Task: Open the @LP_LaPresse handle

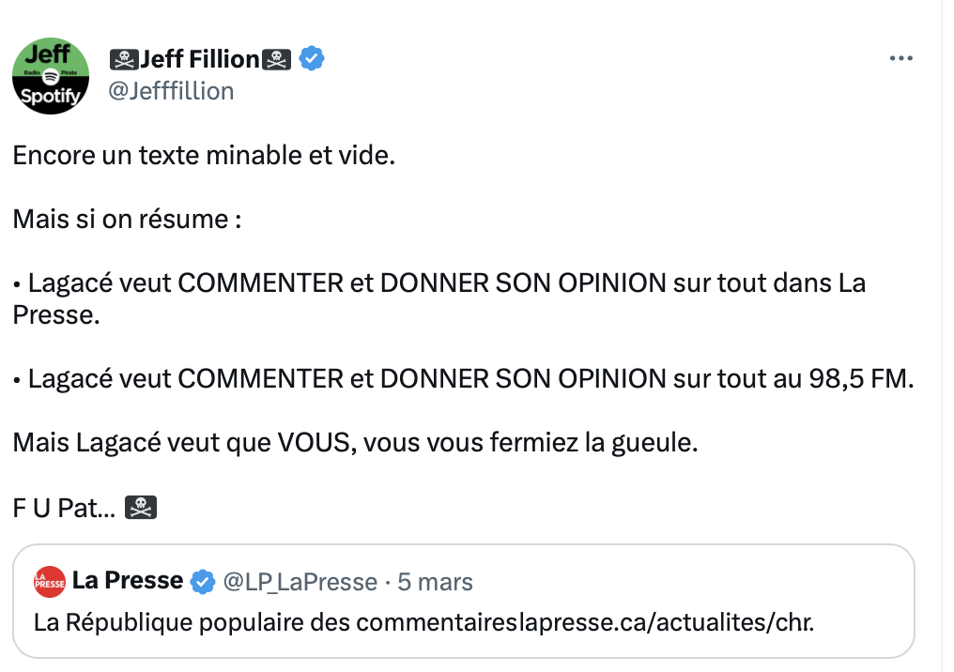Action: (x=300, y=582)
